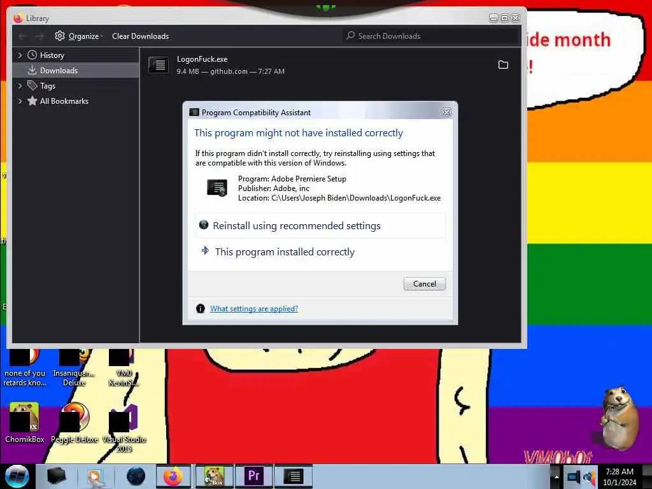The height and width of the screenshot is (489, 652).
Task: Show download in containing folder icon
Action: pos(503,65)
